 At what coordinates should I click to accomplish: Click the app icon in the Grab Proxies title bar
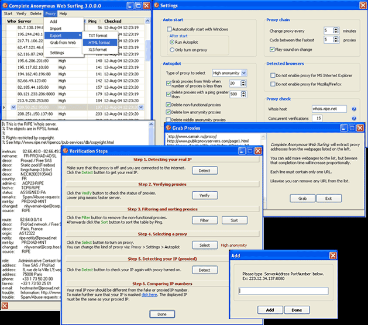coord(168,128)
